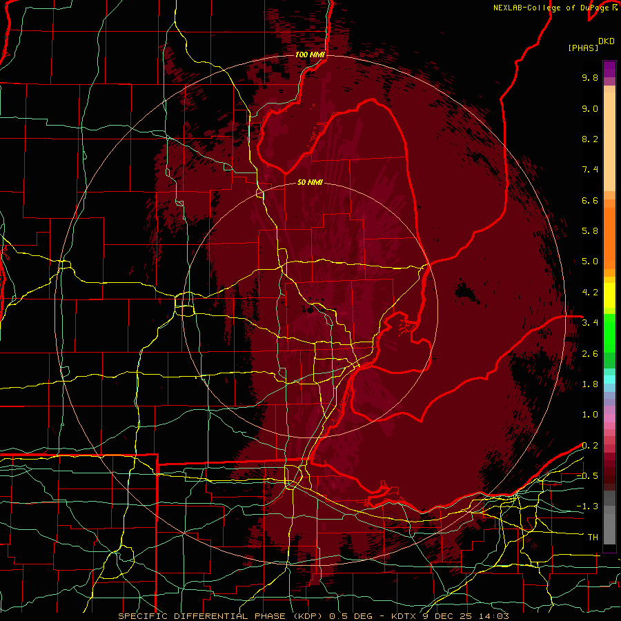621x621 pixels.
Task: Click the 1.8 scale label
Action: coord(590,384)
